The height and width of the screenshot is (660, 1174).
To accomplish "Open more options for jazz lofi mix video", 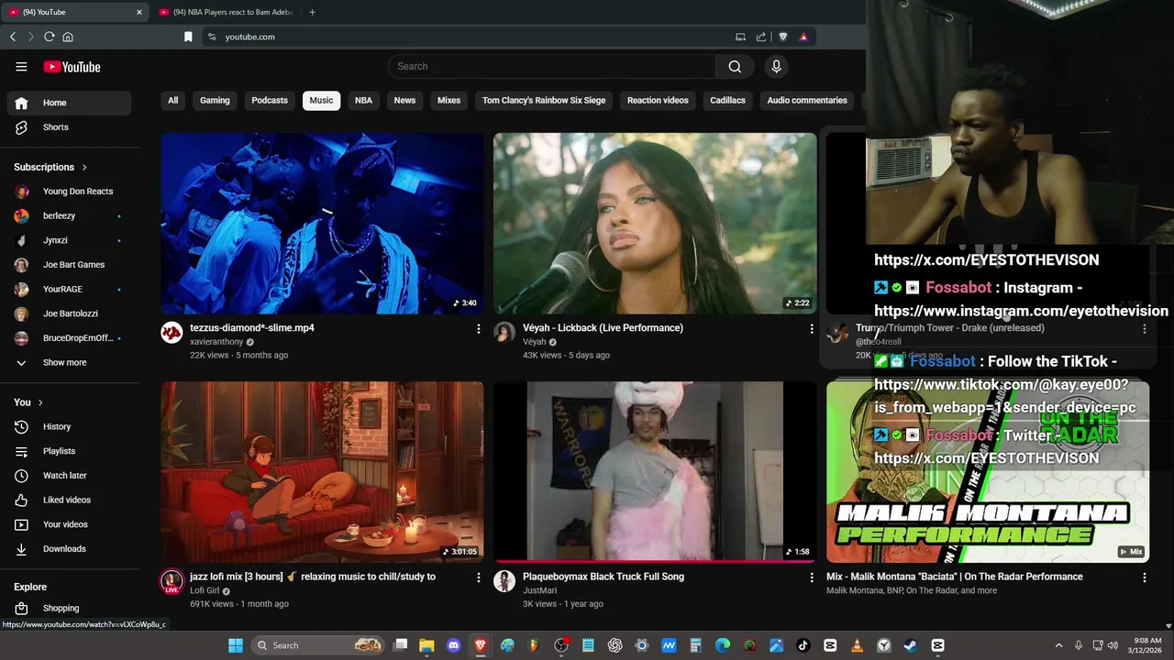I will [478, 577].
